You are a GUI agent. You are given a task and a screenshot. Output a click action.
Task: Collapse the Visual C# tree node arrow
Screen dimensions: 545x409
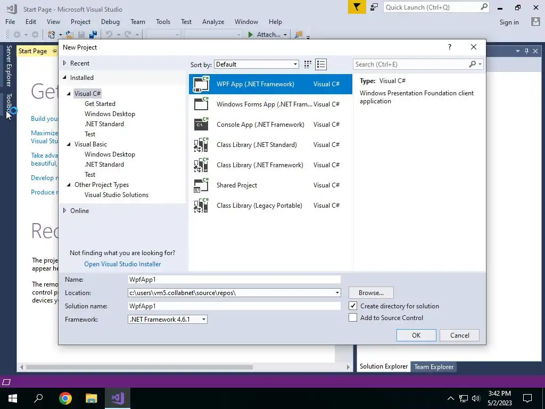pos(69,94)
